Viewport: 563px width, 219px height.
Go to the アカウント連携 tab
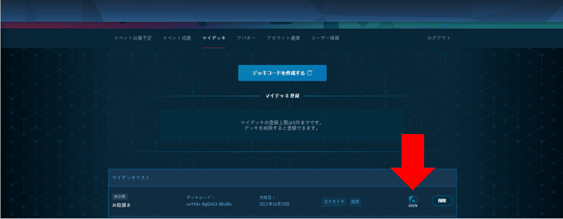[284, 38]
